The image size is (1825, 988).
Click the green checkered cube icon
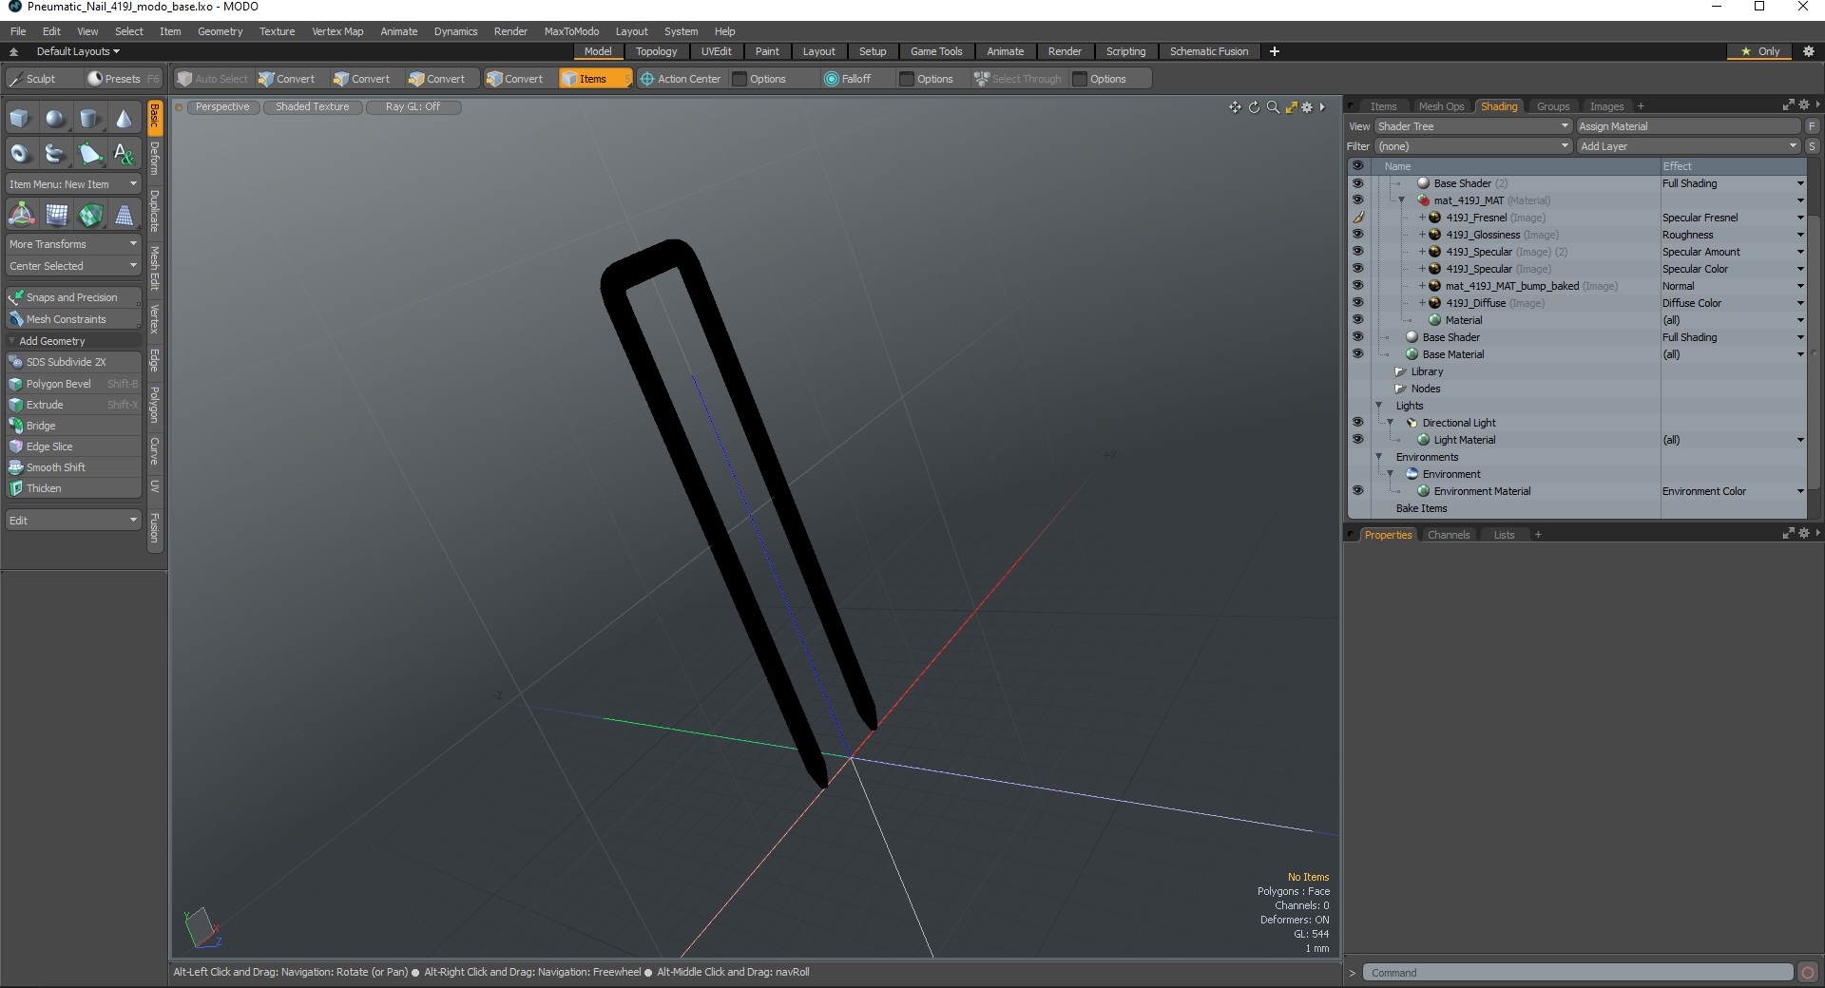point(90,215)
